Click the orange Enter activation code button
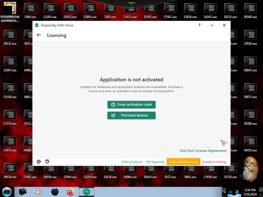The width and height of the screenshot is (263, 197). tap(183, 162)
